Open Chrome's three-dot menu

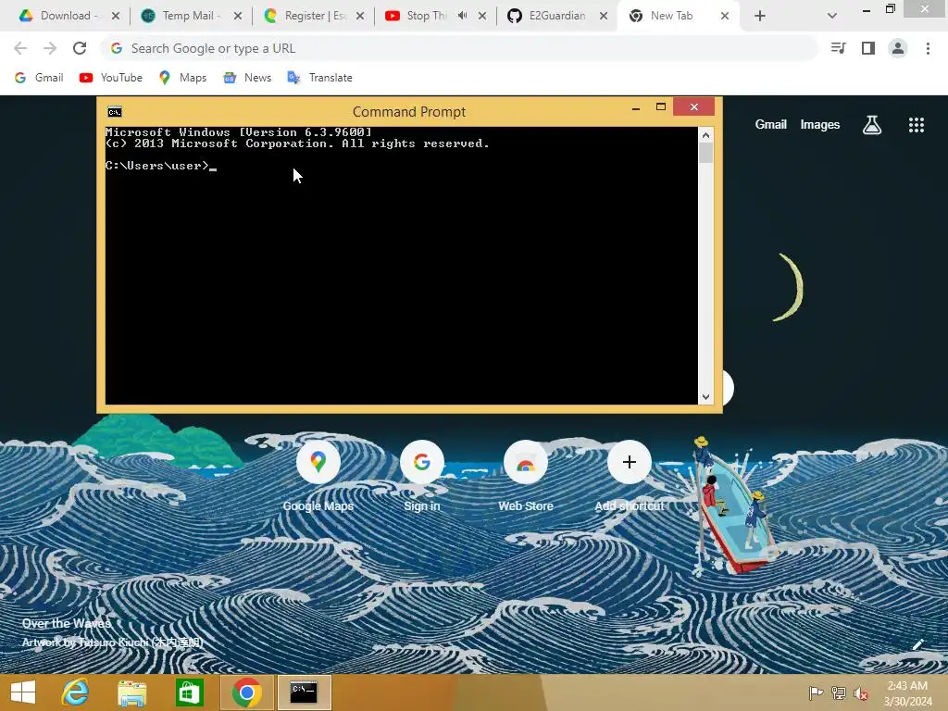click(928, 48)
